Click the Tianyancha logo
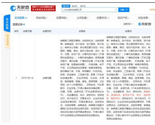 pyautogui.click(x=20, y=8)
